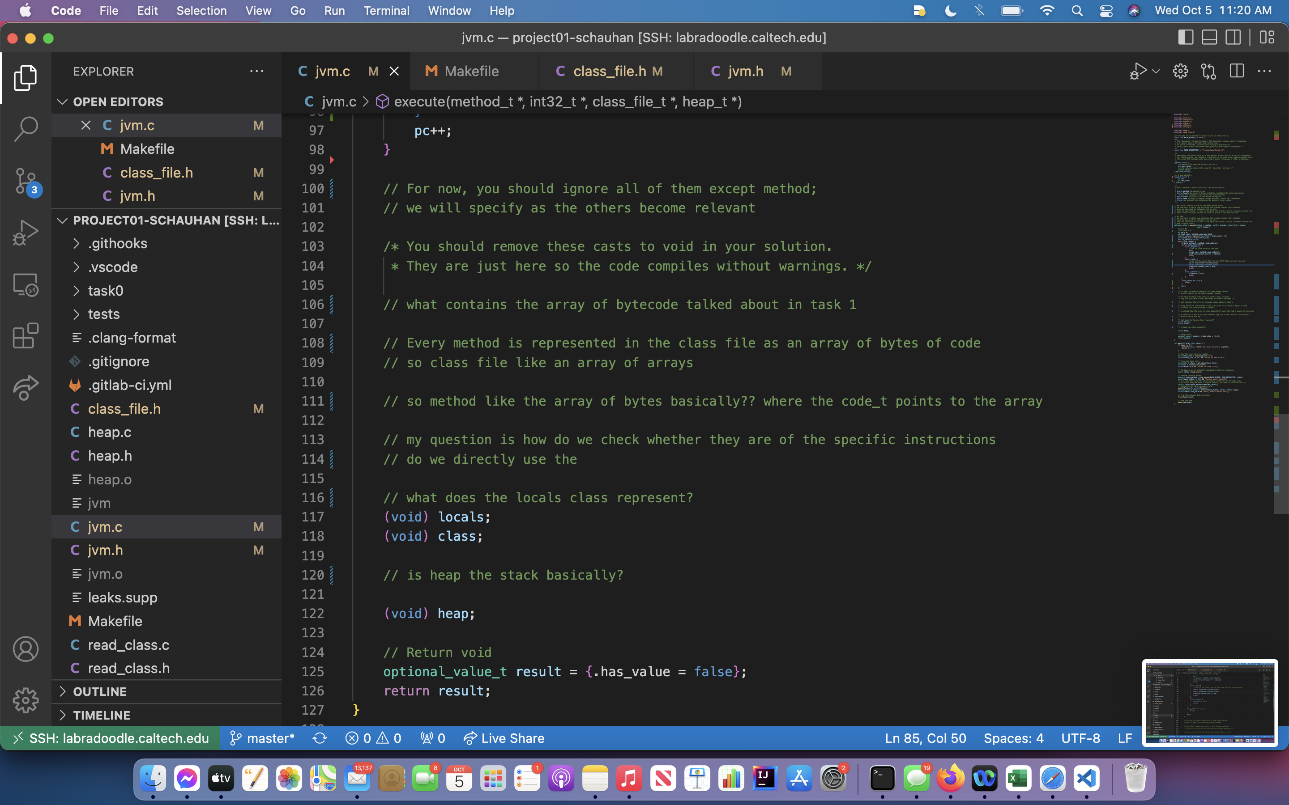The height and width of the screenshot is (805, 1289).
Task: Expand the tests folder
Action: point(104,314)
